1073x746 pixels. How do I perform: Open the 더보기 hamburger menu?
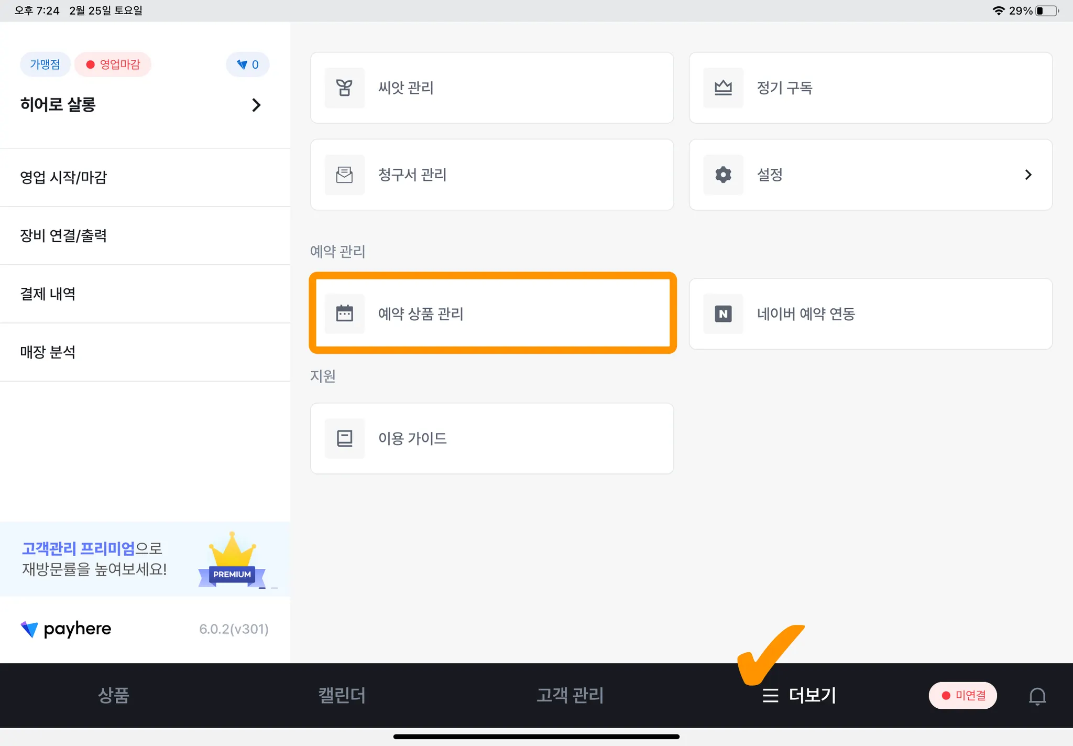pos(799,696)
